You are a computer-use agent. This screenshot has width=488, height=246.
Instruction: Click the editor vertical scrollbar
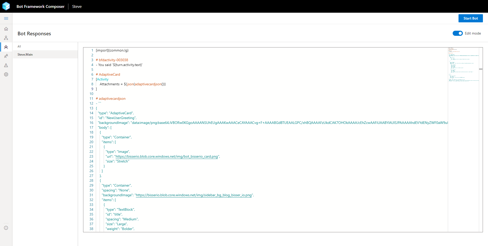coord(481,140)
